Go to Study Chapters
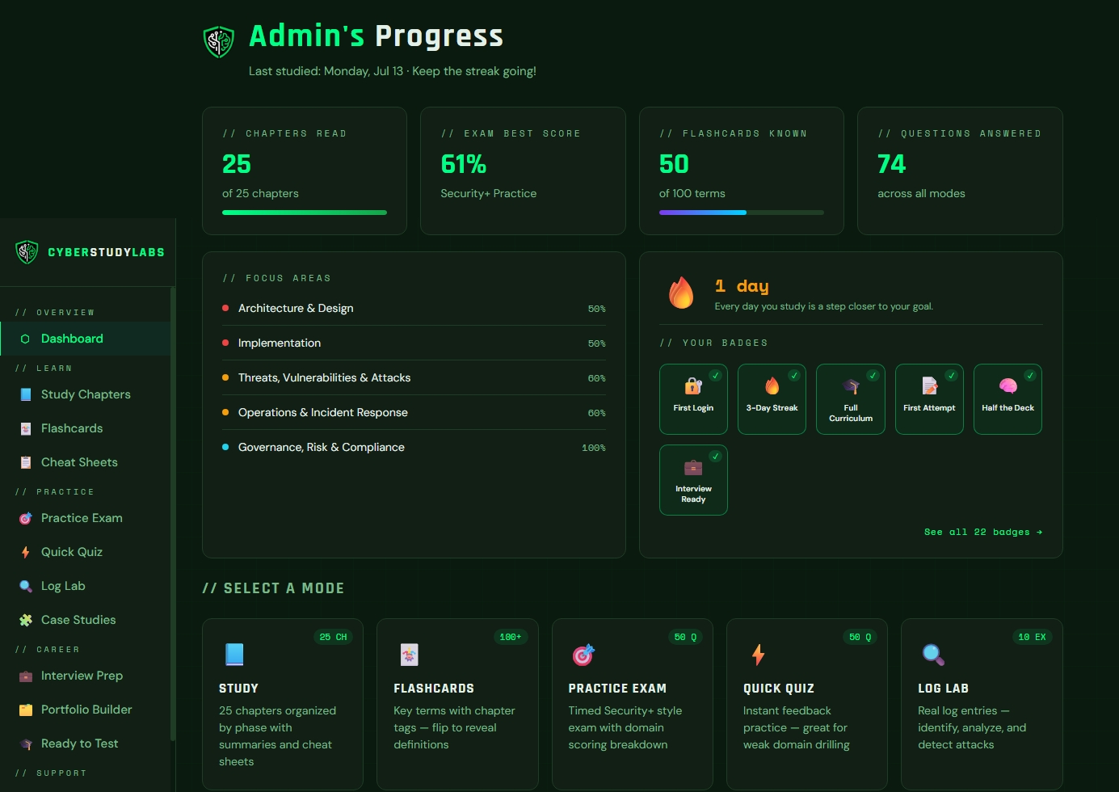1119x792 pixels. coord(85,394)
